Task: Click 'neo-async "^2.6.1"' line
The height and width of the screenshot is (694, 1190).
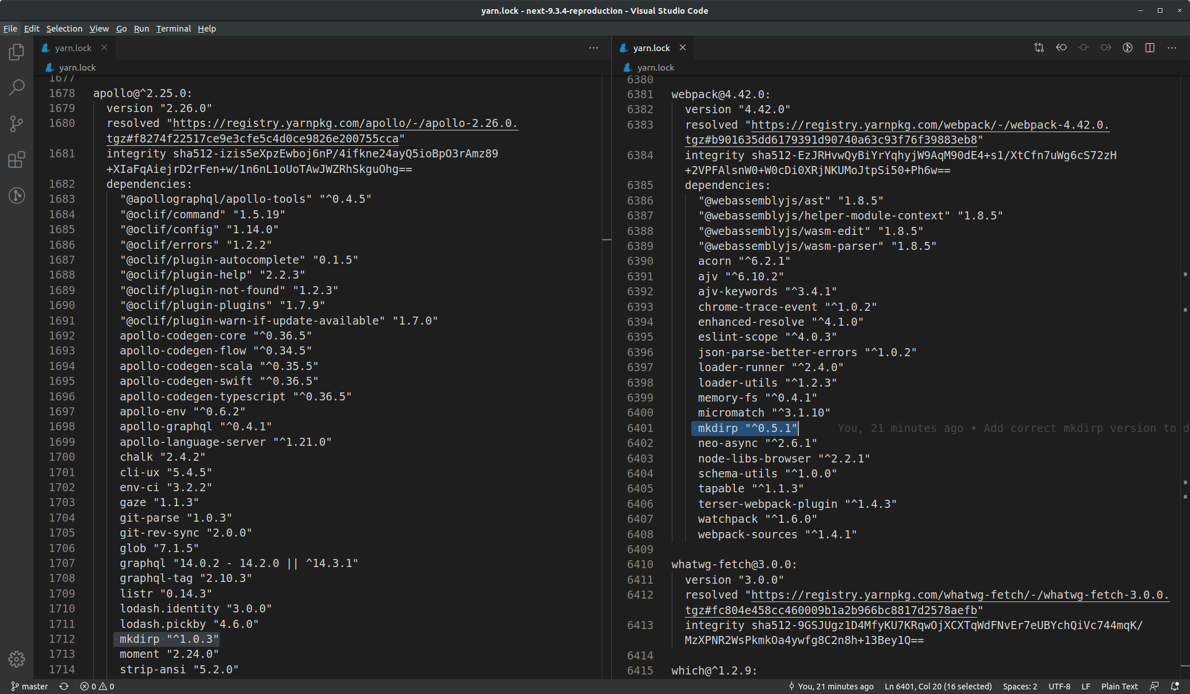Action: point(757,443)
